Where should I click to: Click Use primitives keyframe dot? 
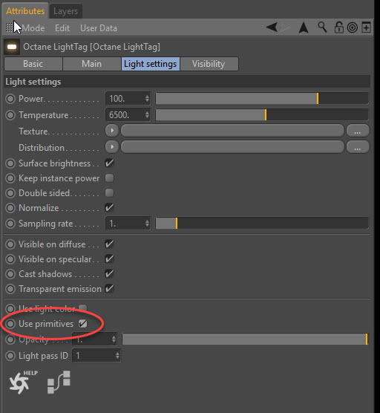10,324
